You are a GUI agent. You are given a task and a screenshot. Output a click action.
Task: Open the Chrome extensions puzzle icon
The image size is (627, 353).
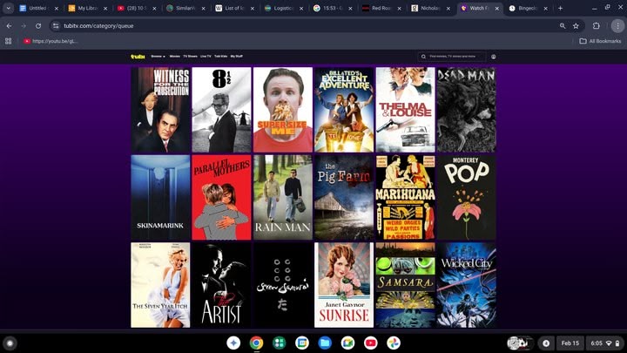pyautogui.click(x=597, y=26)
